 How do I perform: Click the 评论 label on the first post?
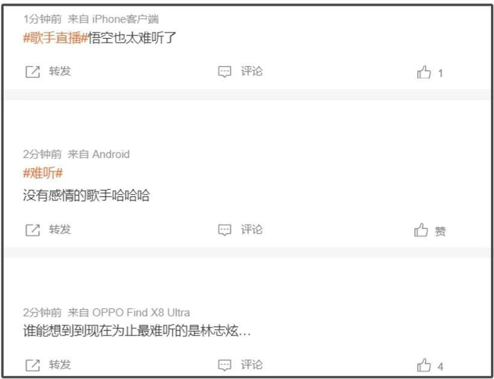tap(252, 71)
